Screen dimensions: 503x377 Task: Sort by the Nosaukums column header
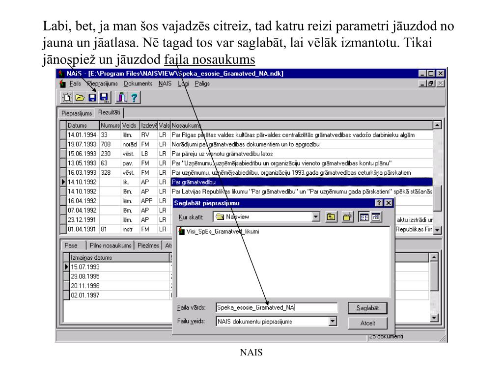301,125
